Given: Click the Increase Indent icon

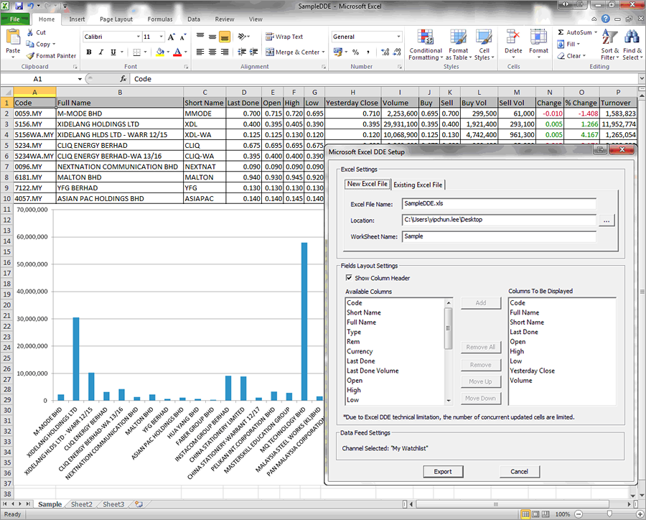Looking at the screenshot, I should coord(254,52).
